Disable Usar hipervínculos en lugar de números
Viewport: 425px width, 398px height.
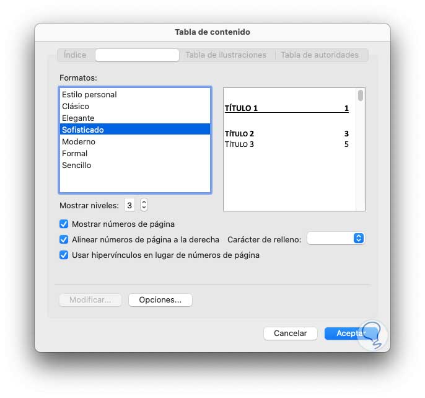[64, 255]
